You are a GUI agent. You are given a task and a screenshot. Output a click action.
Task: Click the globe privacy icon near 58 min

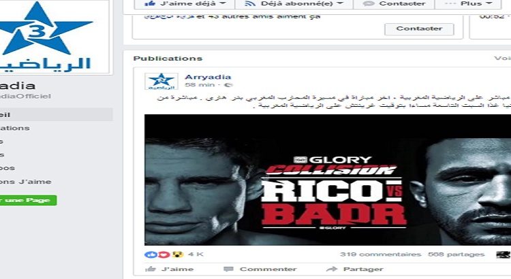(x=228, y=85)
